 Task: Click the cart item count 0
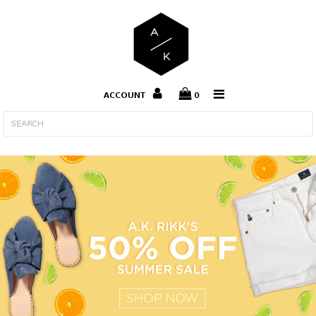pos(197,95)
